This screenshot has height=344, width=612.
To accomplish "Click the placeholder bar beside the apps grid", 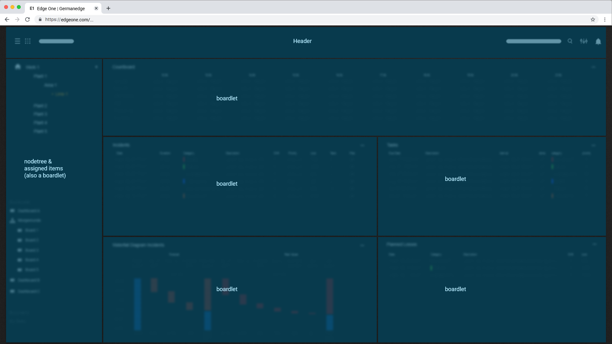I will 56,41.
